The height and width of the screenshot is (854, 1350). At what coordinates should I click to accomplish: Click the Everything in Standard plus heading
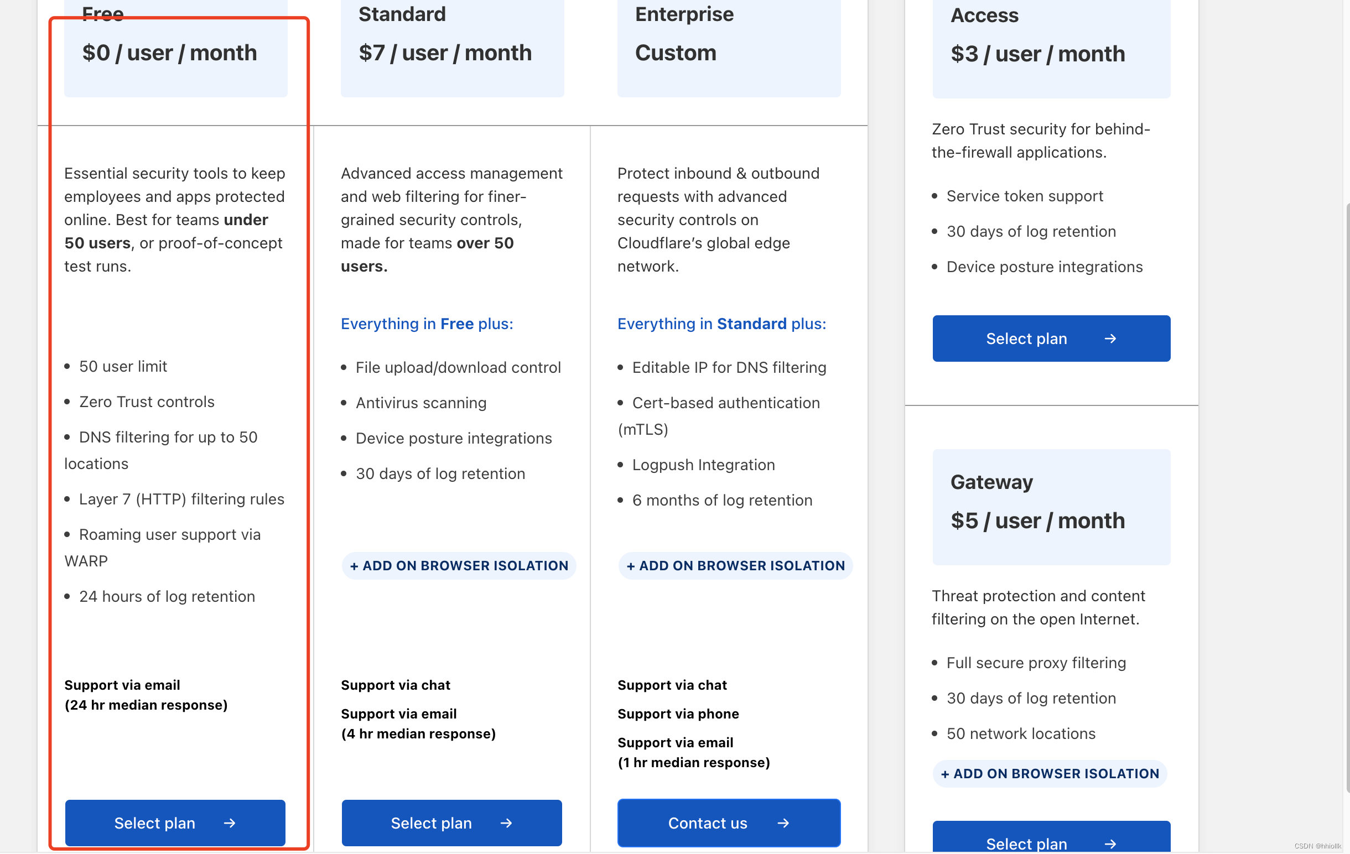(721, 324)
